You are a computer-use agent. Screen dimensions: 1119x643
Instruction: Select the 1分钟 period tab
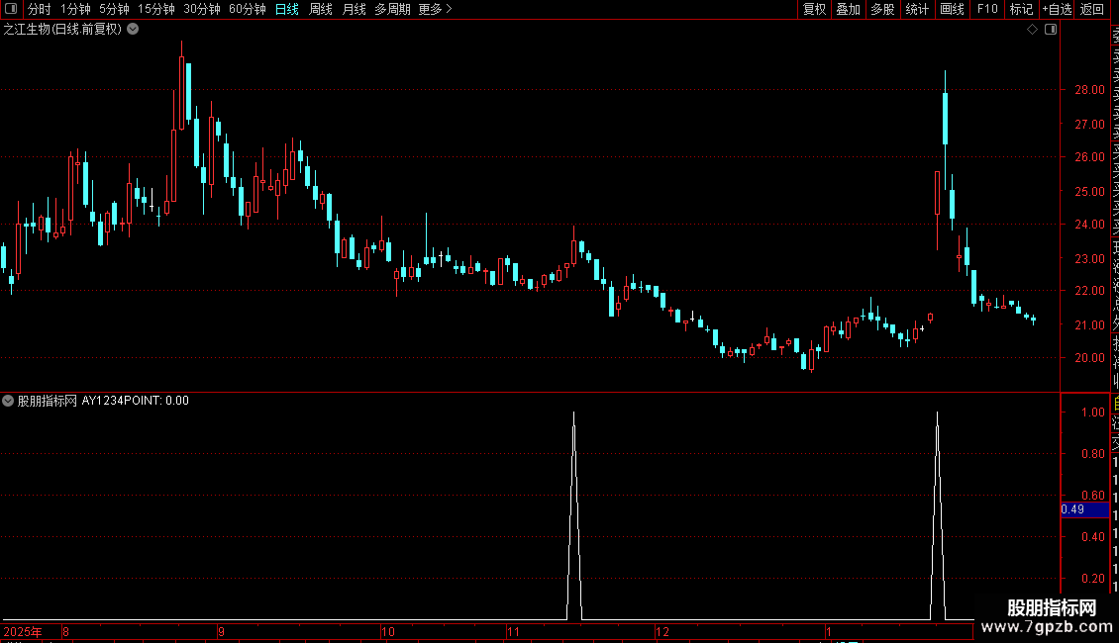coord(75,9)
